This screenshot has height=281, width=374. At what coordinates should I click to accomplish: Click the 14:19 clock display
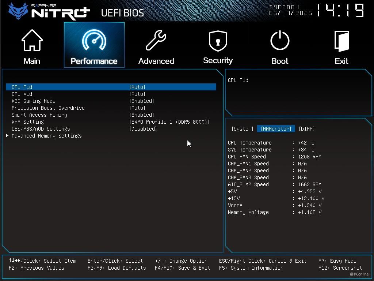coord(340,11)
